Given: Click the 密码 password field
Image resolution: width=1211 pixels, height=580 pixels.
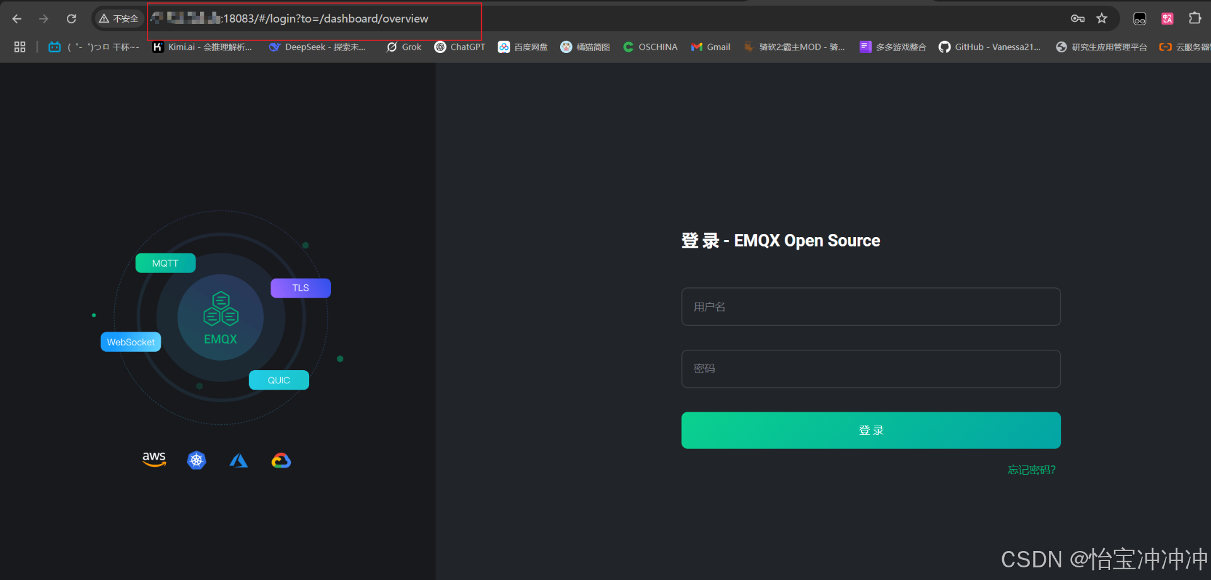Looking at the screenshot, I should point(871,369).
